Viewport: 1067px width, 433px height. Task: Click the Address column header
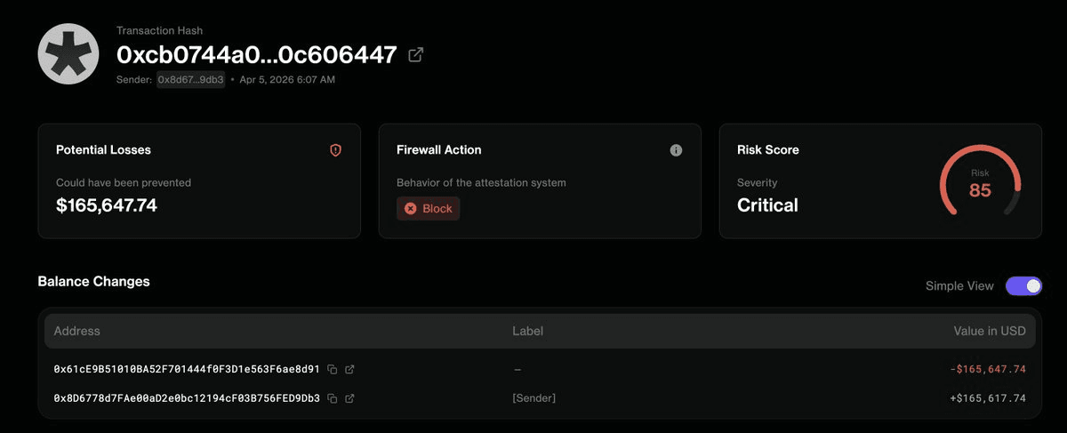pyautogui.click(x=77, y=331)
